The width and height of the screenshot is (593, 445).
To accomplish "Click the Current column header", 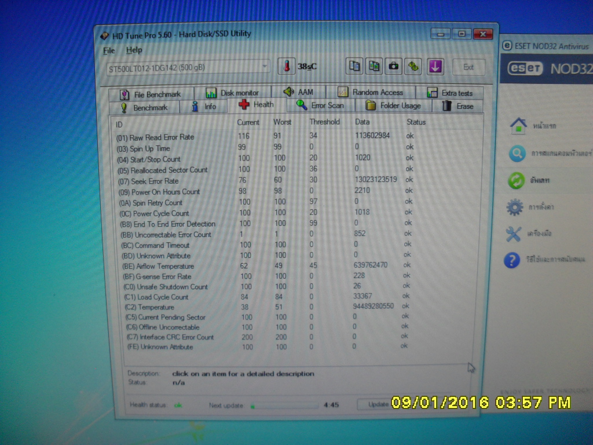I will (x=248, y=122).
